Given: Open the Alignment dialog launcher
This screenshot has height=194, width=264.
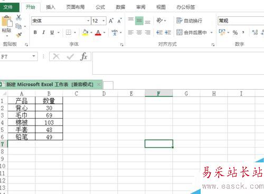Looking at the screenshot, I should [213, 45].
